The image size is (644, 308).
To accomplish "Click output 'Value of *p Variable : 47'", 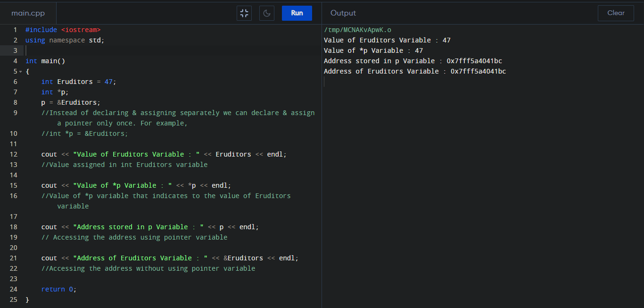I will click(373, 50).
